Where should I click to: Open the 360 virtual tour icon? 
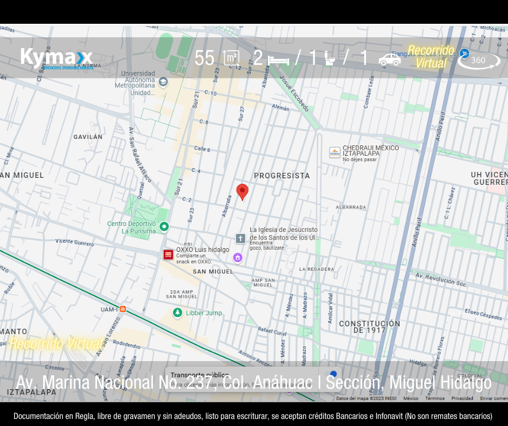(479, 61)
